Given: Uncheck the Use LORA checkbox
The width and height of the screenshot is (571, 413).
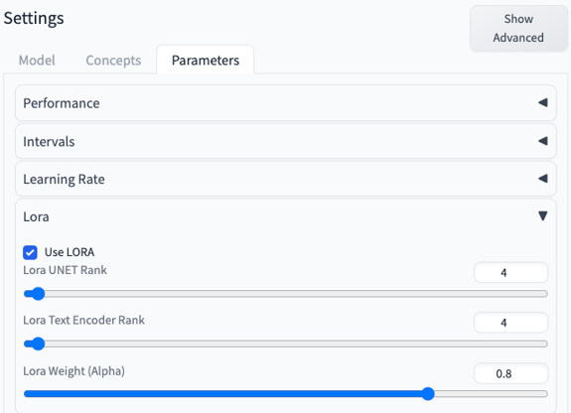Looking at the screenshot, I should (x=30, y=252).
